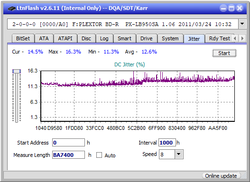Click the Start Address input field
Image resolution: width=250 pixels, height=182 pixels.
tap(69, 142)
